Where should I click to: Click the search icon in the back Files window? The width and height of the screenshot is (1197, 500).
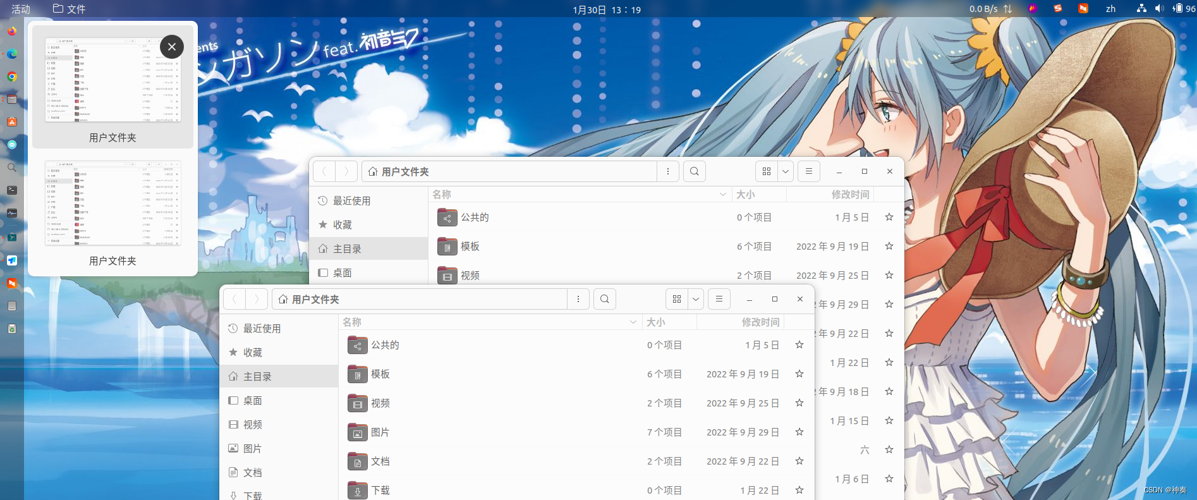pos(695,171)
